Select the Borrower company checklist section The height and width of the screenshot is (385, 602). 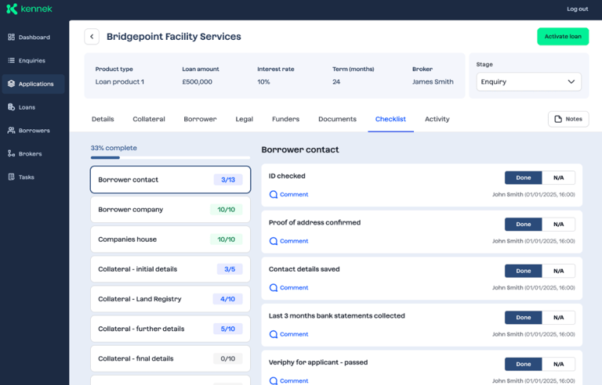tap(170, 210)
